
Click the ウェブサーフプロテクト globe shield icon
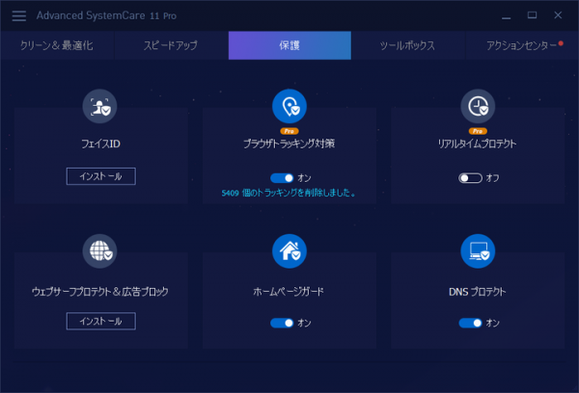pyautogui.click(x=99, y=251)
